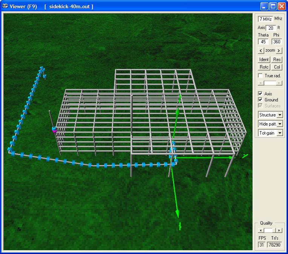This screenshot has height=254, width=288.
Task: Click the Axis length field showing 20
Action: coord(271,28)
